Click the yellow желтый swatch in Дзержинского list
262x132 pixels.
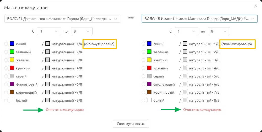[12, 60]
